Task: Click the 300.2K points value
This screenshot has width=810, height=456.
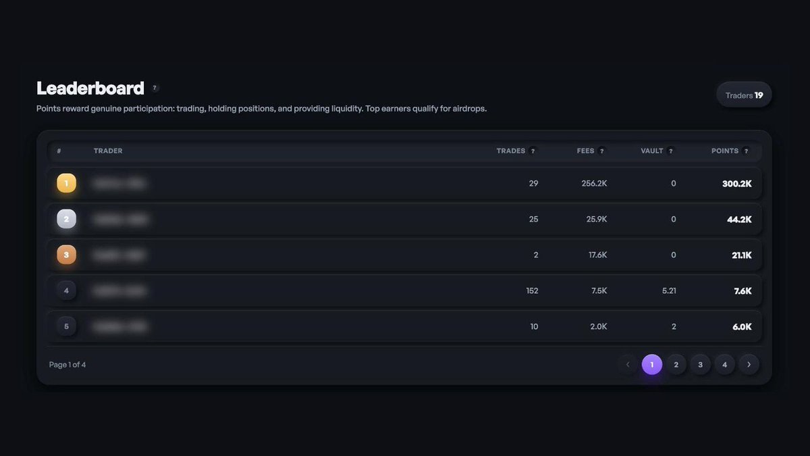Action: tap(736, 183)
